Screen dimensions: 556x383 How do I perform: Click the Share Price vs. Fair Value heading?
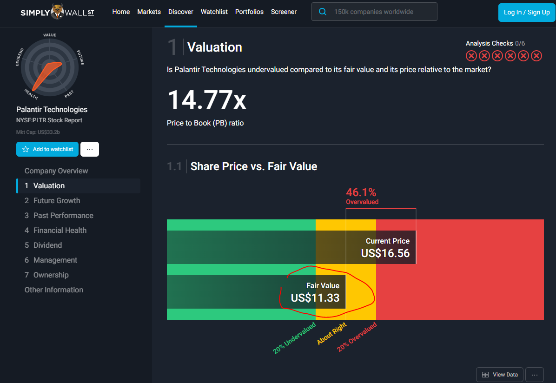tap(254, 166)
